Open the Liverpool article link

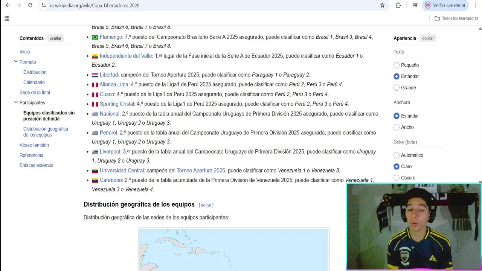tap(110, 152)
